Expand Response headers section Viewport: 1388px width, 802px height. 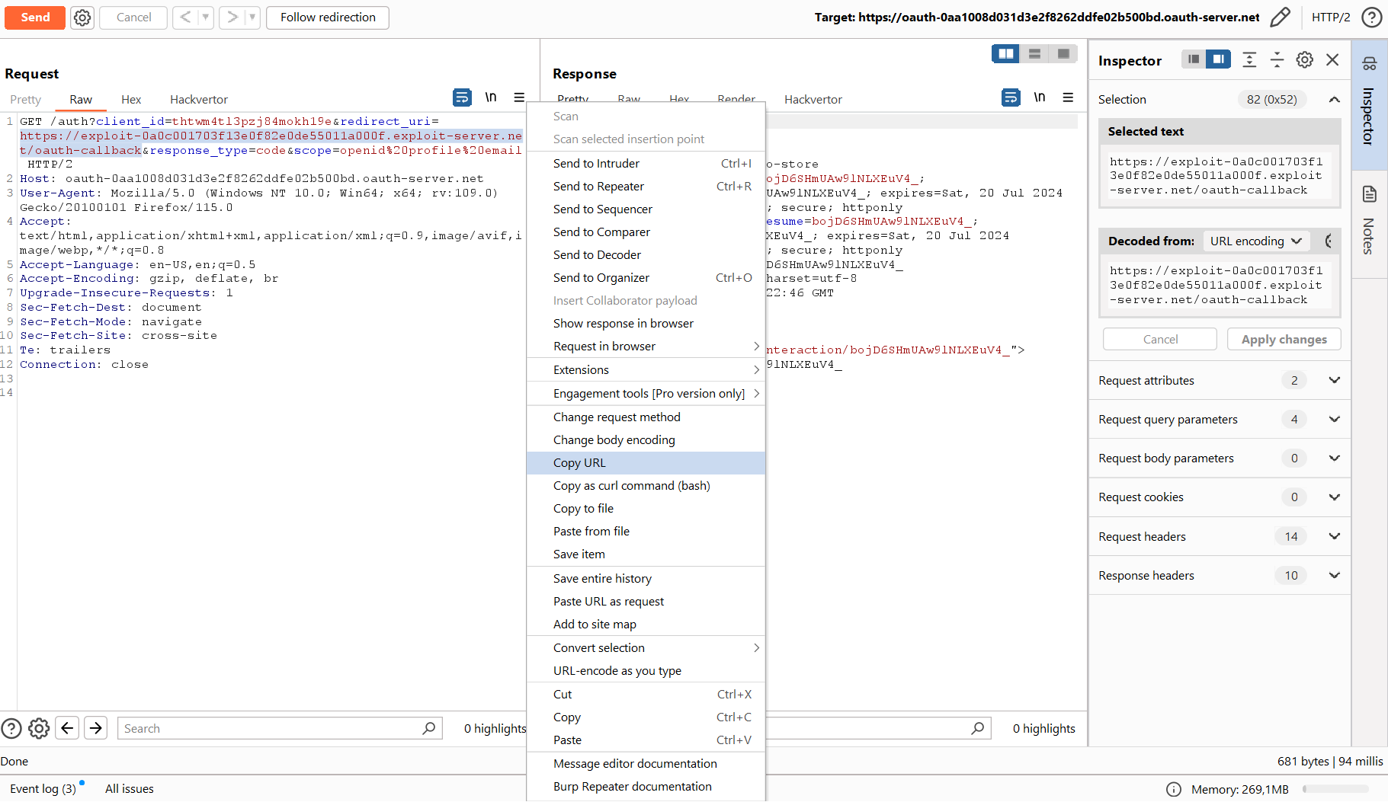pos(1334,575)
